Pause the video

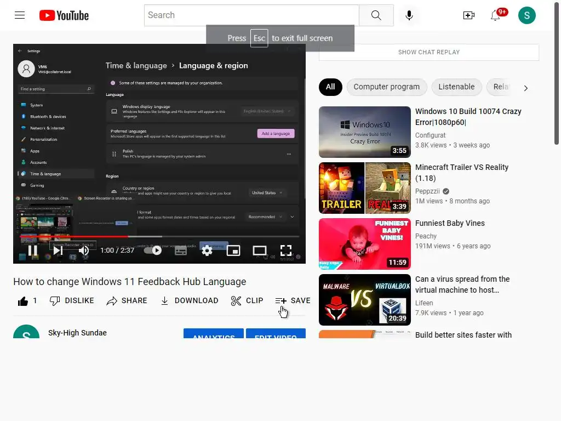(33, 250)
